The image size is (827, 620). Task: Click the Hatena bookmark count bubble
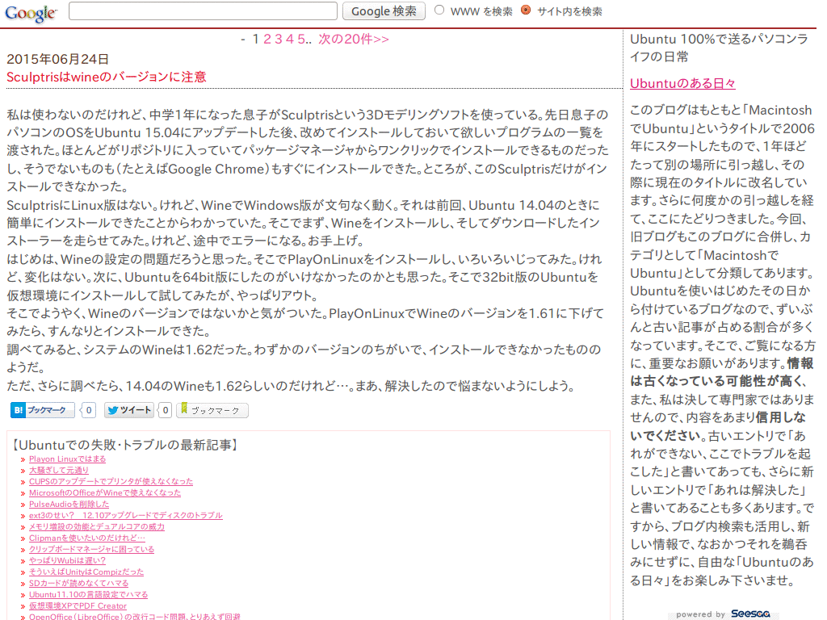tap(88, 410)
